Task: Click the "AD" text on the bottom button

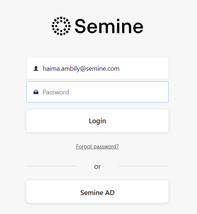Action: tap(110, 193)
